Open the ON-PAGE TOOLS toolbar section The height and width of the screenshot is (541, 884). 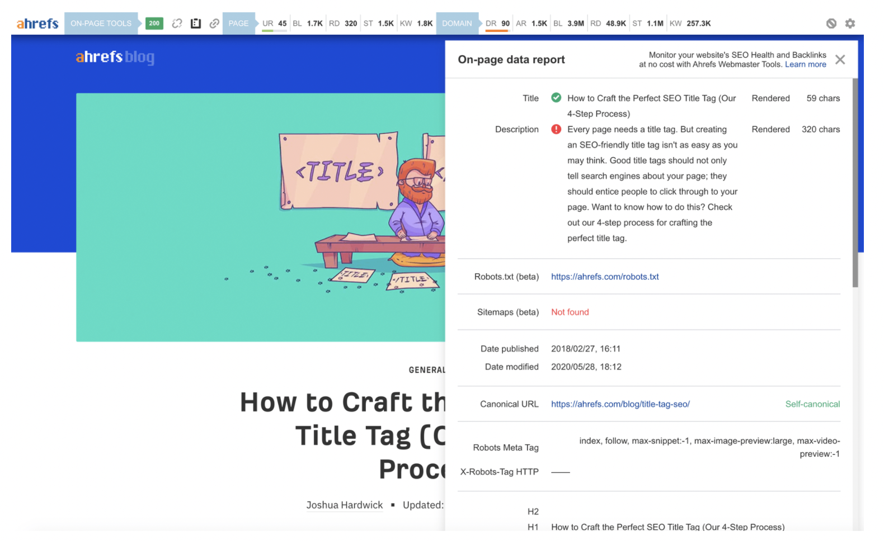pos(101,23)
